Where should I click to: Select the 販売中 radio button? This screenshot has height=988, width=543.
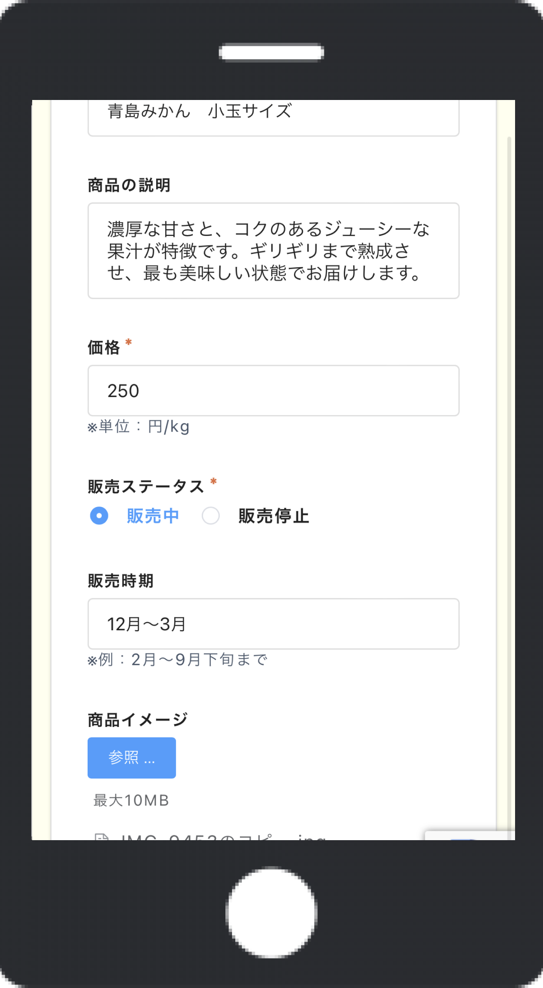[99, 516]
